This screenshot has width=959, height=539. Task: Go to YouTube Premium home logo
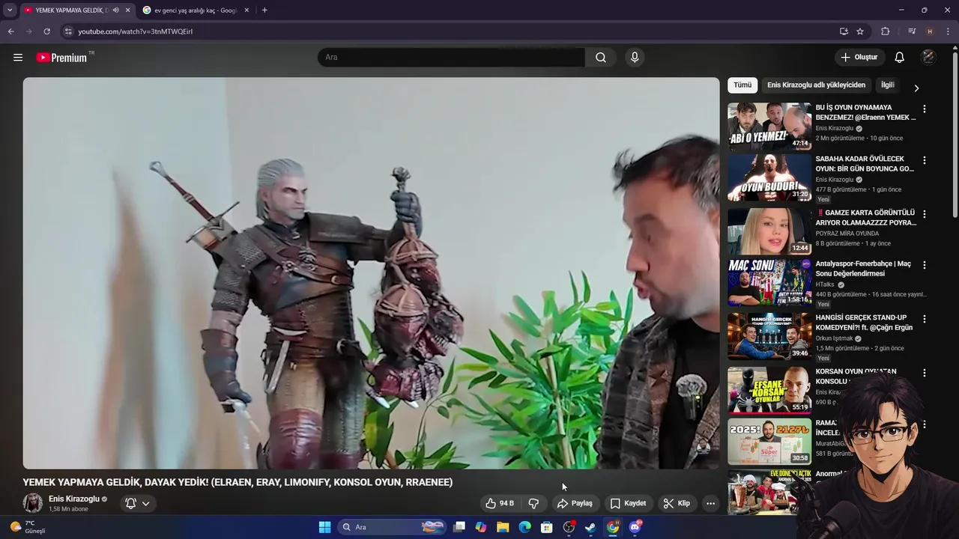pyautogui.click(x=62, y=58)
